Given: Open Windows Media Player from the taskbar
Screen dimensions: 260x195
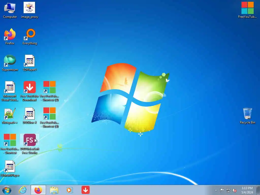Looking at the screenshot, I should click(x=70, y=190).
